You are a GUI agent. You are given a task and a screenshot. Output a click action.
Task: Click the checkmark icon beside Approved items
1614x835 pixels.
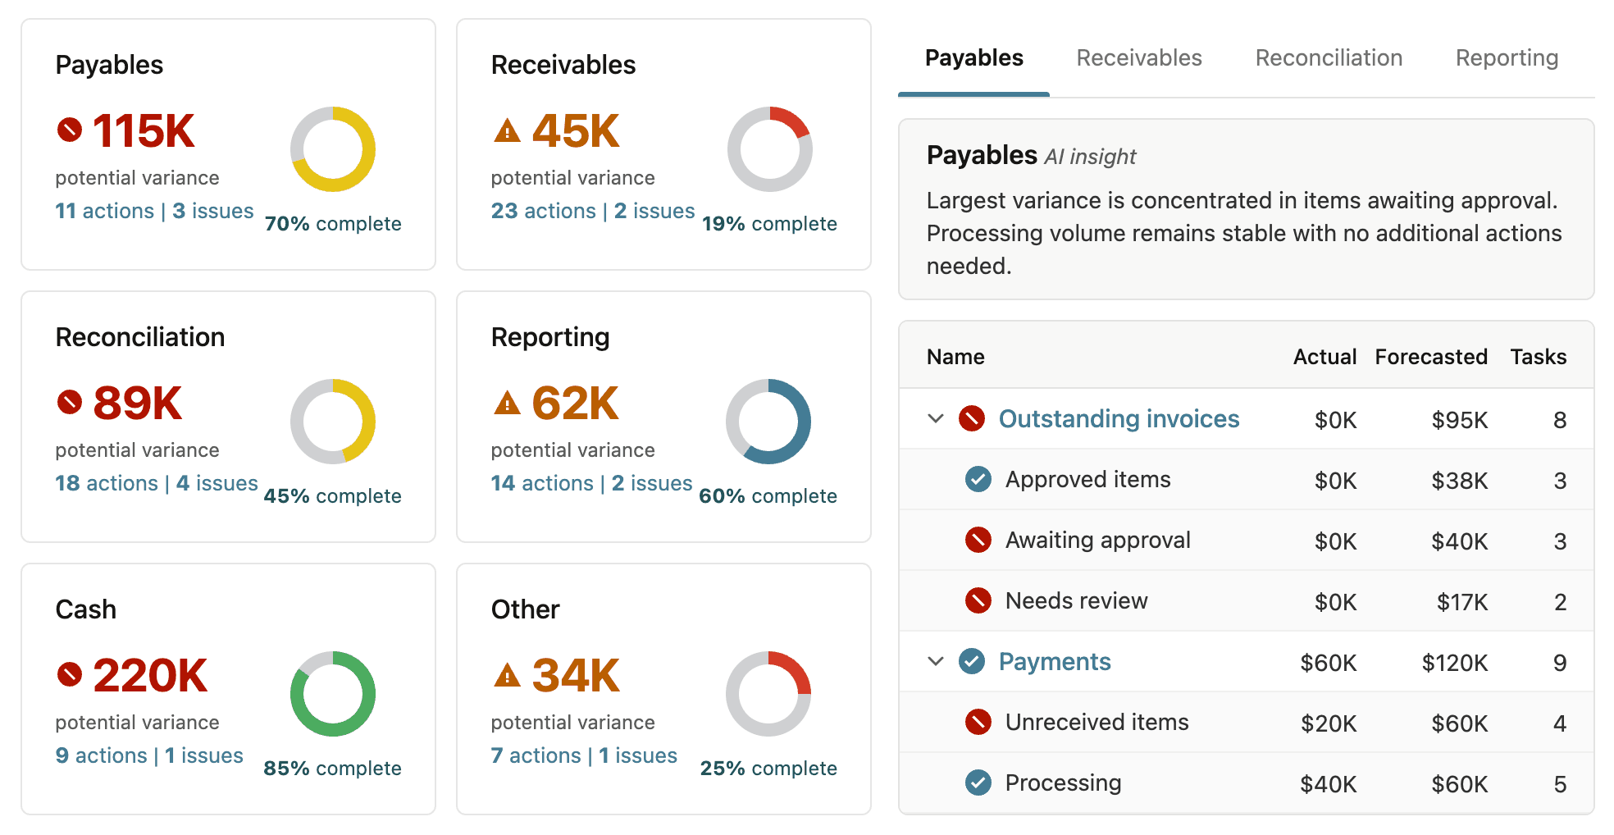pyautogui.click(x=978, y=479)
